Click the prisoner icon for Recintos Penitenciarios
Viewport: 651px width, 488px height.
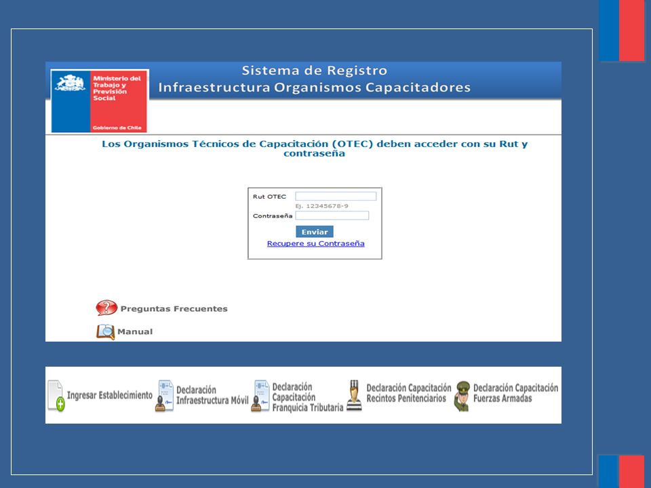pyautogui.click(x=354, y=395)
